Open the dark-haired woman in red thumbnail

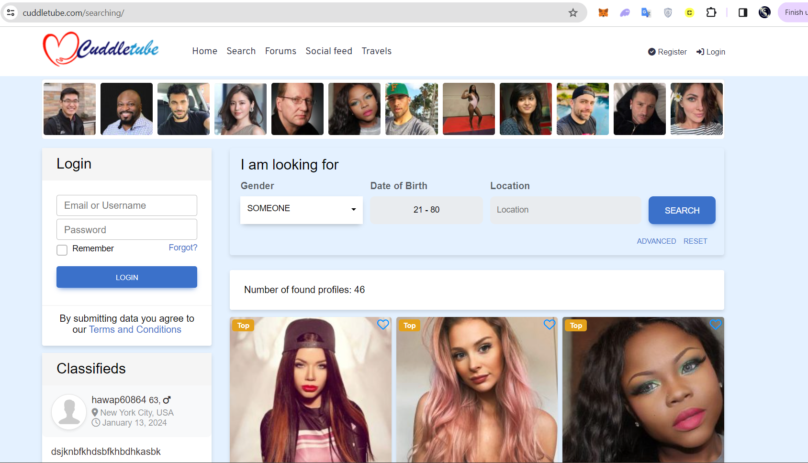pyautogui.click(x=526, y=109)
